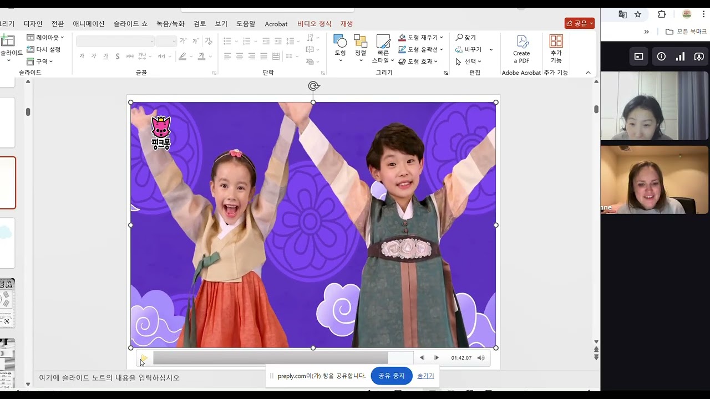
Task: Open the 선택 select dropdown
Action: [468, 62]
